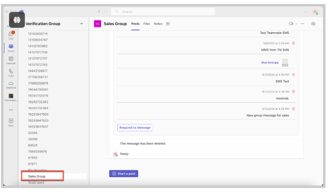The width and height of the screenshot is (330, 192).
Task: Click the plus icon beside Verification Group
Action: [82, 24]
